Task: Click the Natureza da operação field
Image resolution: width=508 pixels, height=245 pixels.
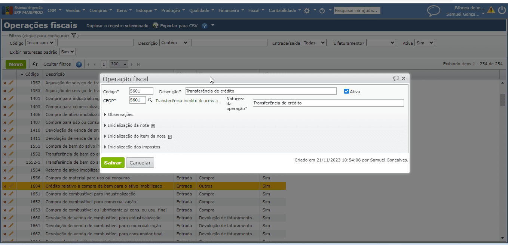Action: tap(328, 103)
